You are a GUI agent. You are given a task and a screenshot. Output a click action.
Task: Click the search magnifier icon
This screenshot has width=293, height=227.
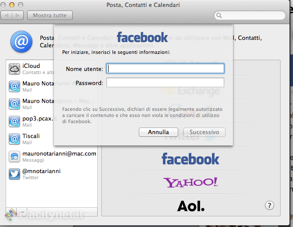(219, 15)
